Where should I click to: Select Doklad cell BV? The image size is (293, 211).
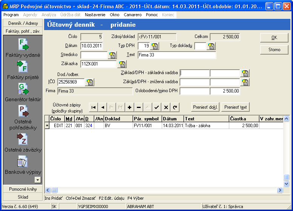click(118, 126)
